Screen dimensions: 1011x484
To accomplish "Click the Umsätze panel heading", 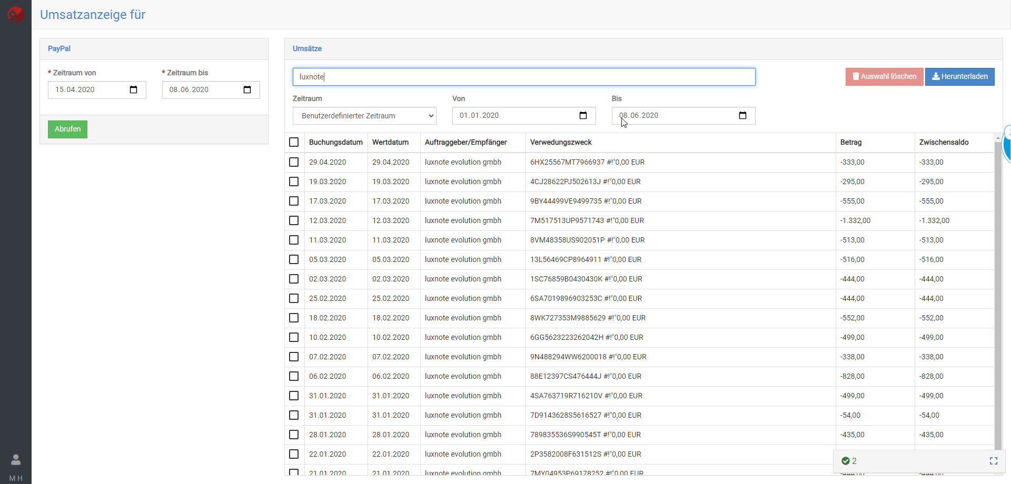I will [x=307, y=48].
